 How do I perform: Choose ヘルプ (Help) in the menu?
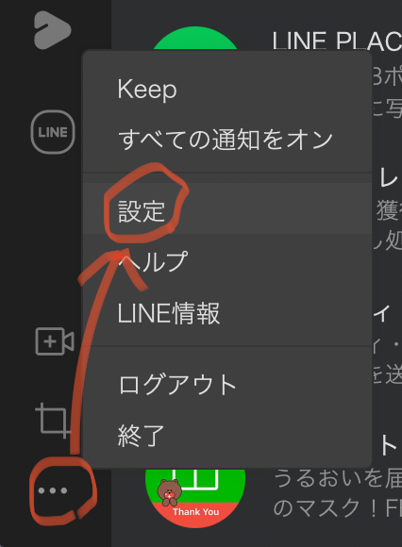[226, 261]
